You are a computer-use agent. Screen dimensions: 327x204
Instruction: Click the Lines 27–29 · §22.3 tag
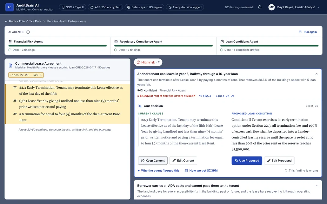(26, 75)
